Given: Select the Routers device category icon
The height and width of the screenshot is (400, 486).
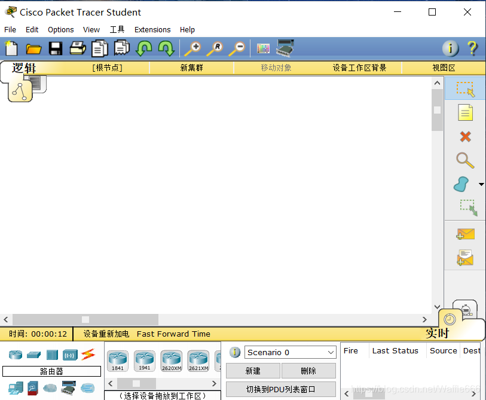Looking at the screenshot, I should coord(16,355).
